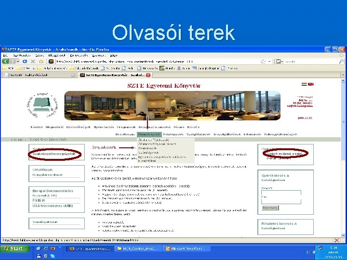Select the Katalógusok submenu item
This screenshot has width=347, height=260.
click(173, 134)
